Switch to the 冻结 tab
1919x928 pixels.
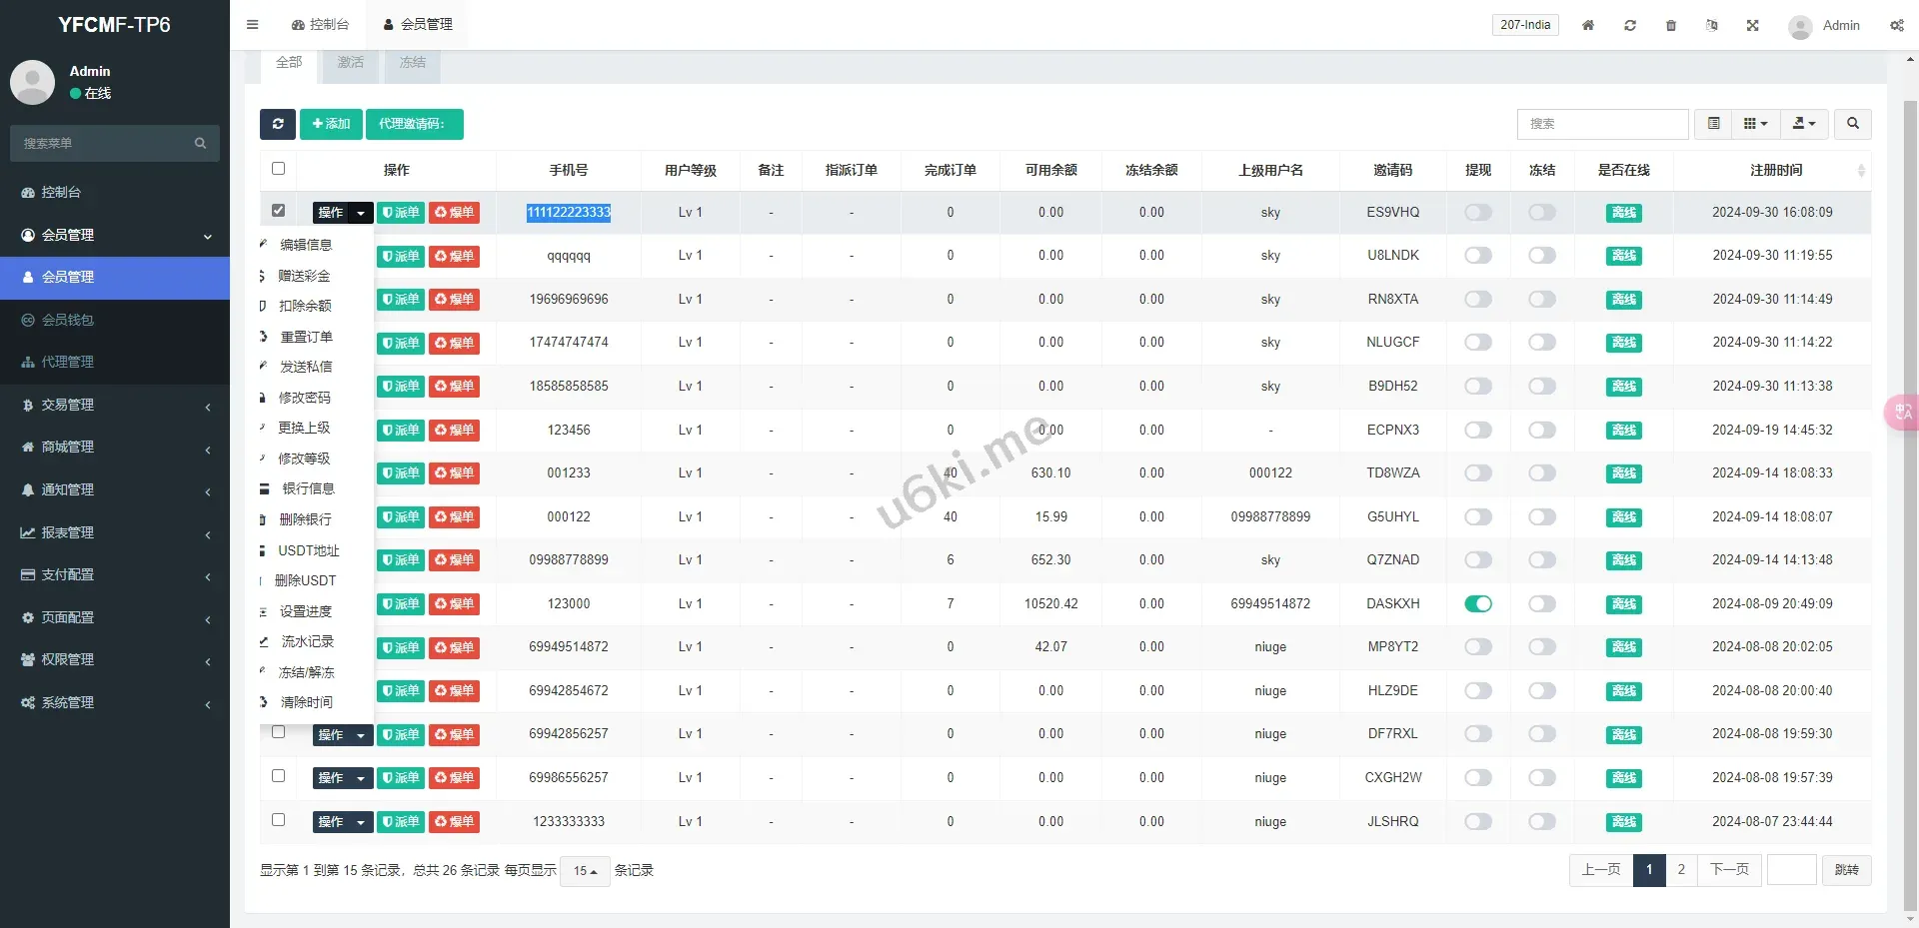[412, 62]
